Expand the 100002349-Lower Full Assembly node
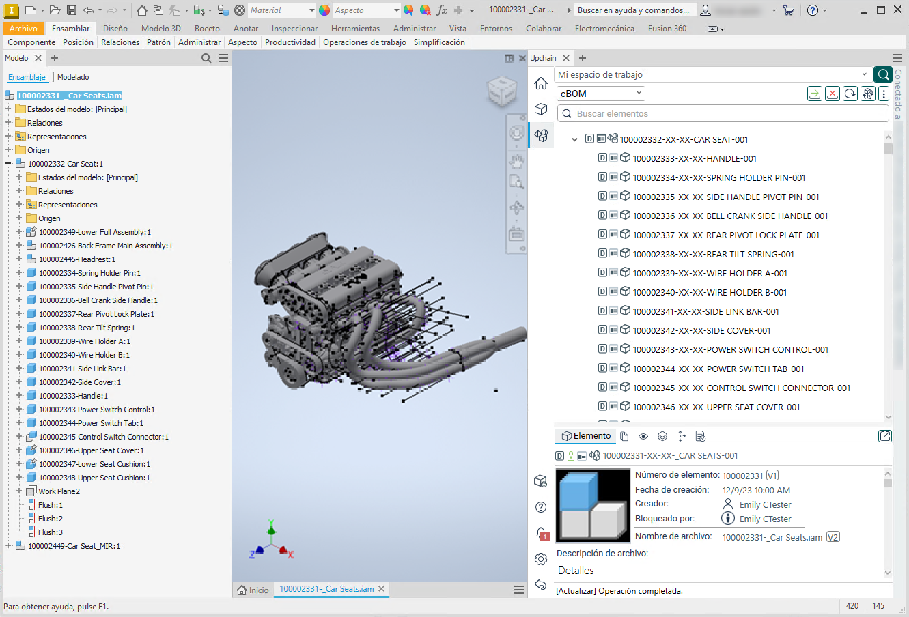909x617 pixels. [19, 232]
